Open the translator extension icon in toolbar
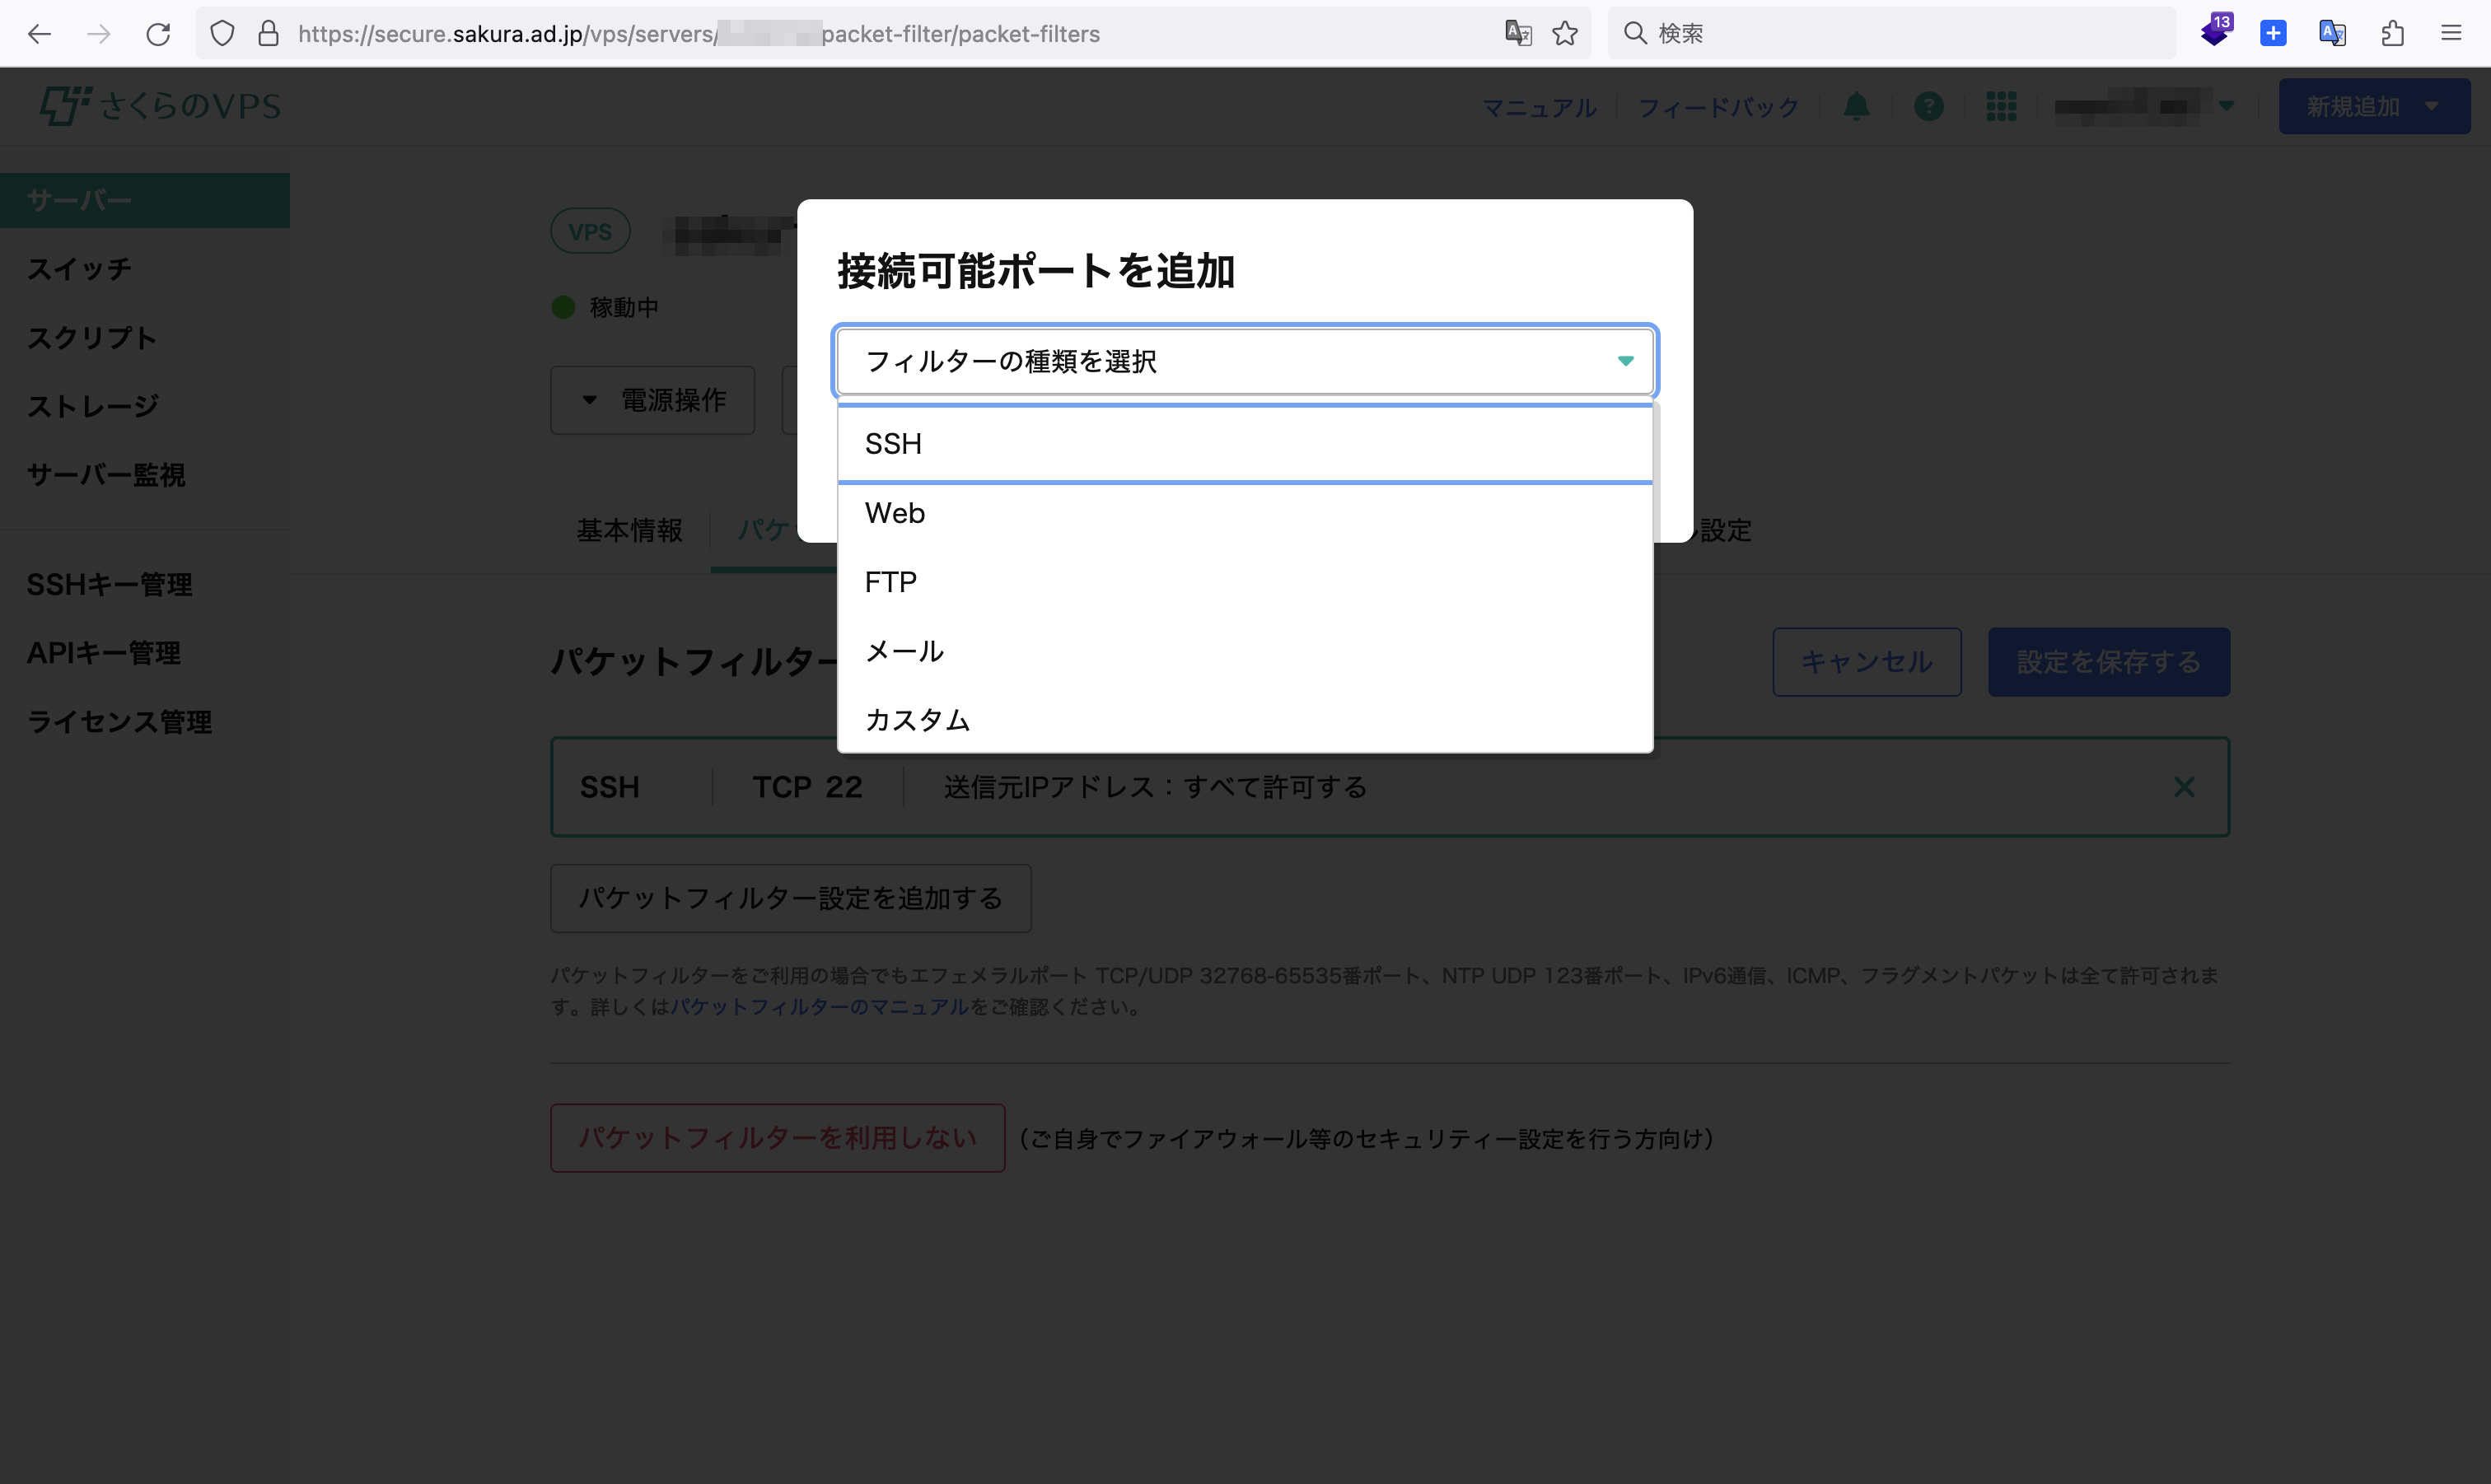This screenshot has width=2491, height=1484. click(2332, 33)
